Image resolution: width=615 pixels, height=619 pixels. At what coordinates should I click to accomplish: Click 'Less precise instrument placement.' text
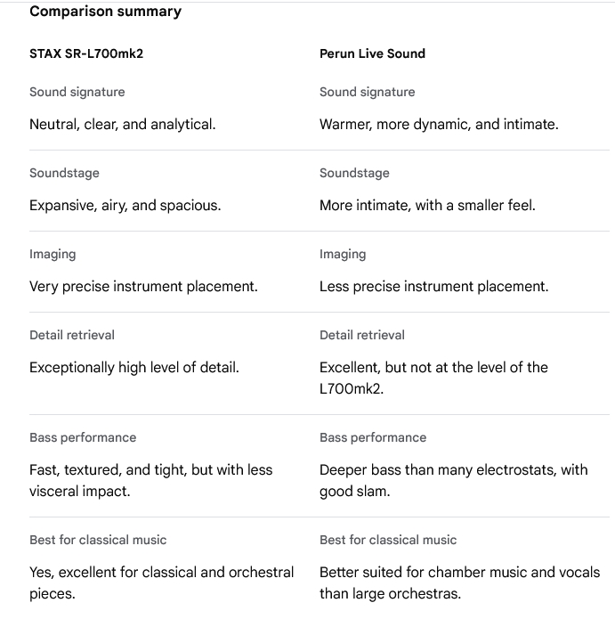pyautogui.click(x=433, y=287)
